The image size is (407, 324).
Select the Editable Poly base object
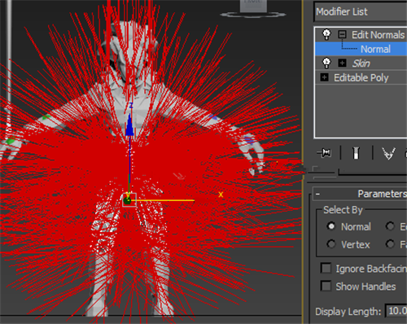coord(361,78)
